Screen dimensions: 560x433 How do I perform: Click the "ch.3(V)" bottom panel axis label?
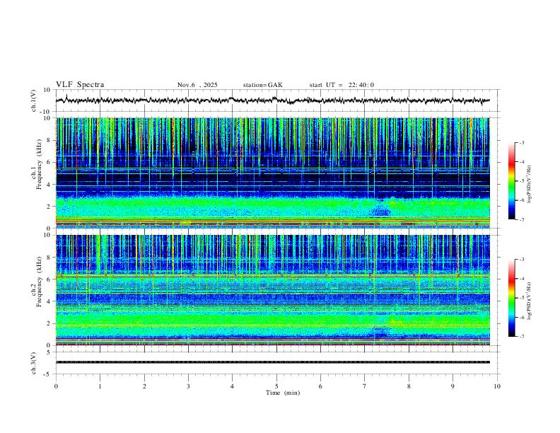pos(35,362)
